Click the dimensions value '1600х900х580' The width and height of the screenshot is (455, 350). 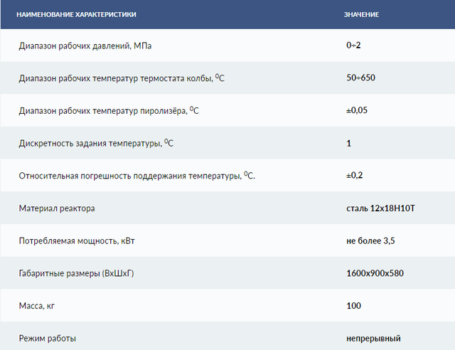tap(375, 273)
